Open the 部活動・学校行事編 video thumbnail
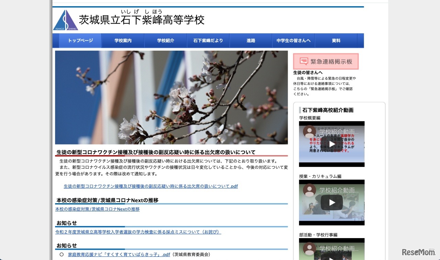Screen dimensions: 440x260 click(x=332, y=249)
